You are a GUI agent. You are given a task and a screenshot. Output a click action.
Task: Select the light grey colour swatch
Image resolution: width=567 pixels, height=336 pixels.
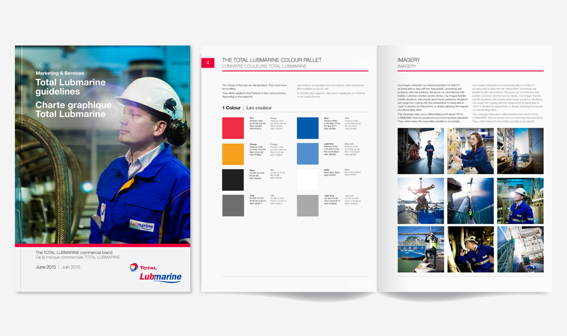[x=308, y=206]
